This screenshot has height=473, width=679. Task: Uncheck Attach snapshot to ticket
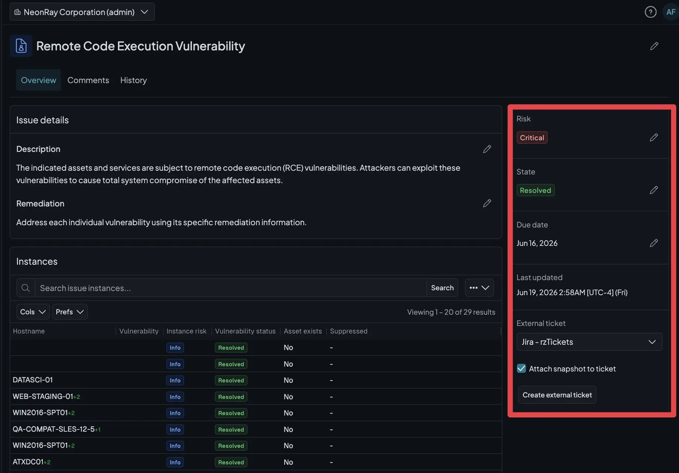521,368
